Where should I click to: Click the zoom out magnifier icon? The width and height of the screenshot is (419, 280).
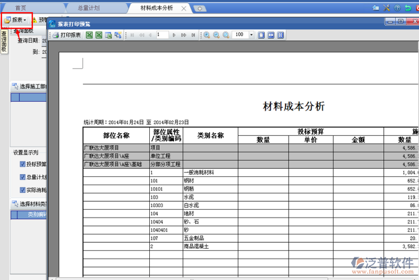216,35
